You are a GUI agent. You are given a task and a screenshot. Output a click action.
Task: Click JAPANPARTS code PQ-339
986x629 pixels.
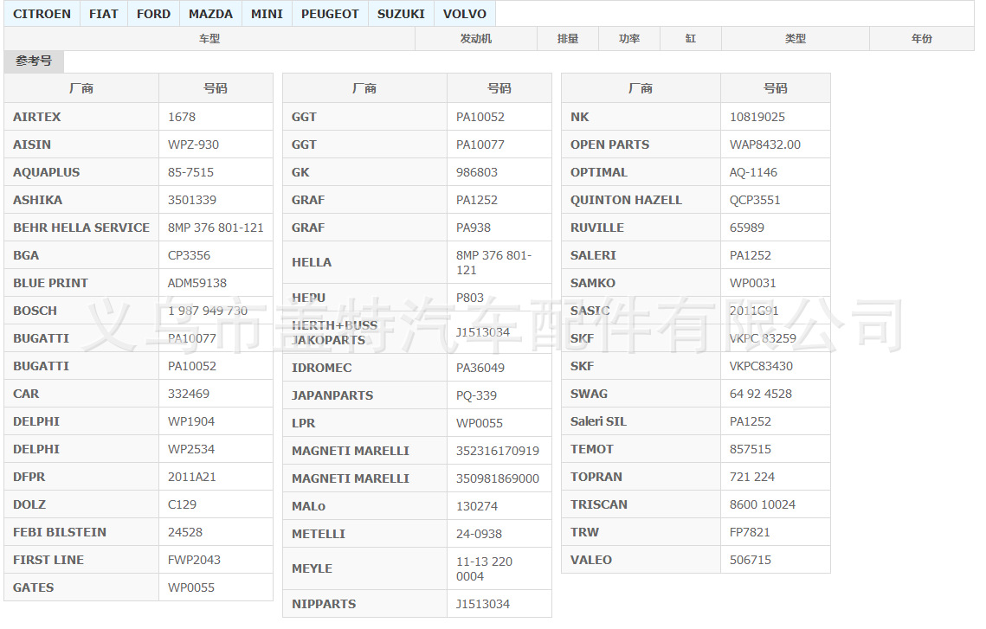tap(499, 395)
